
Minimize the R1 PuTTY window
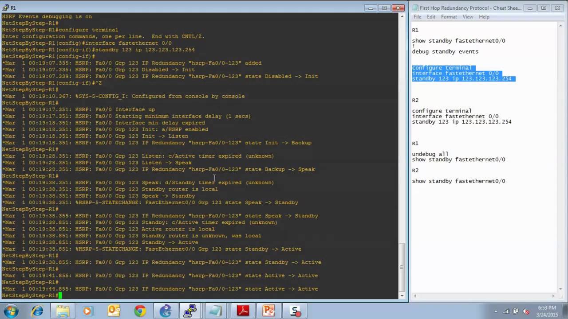pyautogui.click(x=371, y=8)
